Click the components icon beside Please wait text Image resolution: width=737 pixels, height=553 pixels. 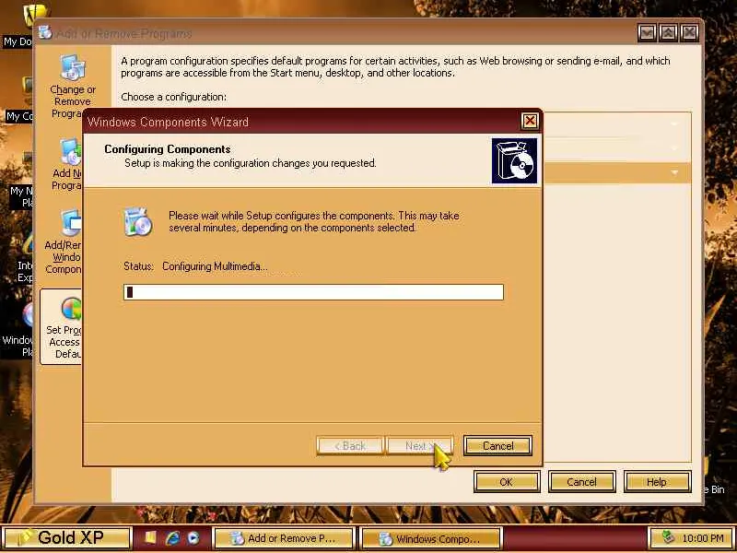(x=137, y=221)
